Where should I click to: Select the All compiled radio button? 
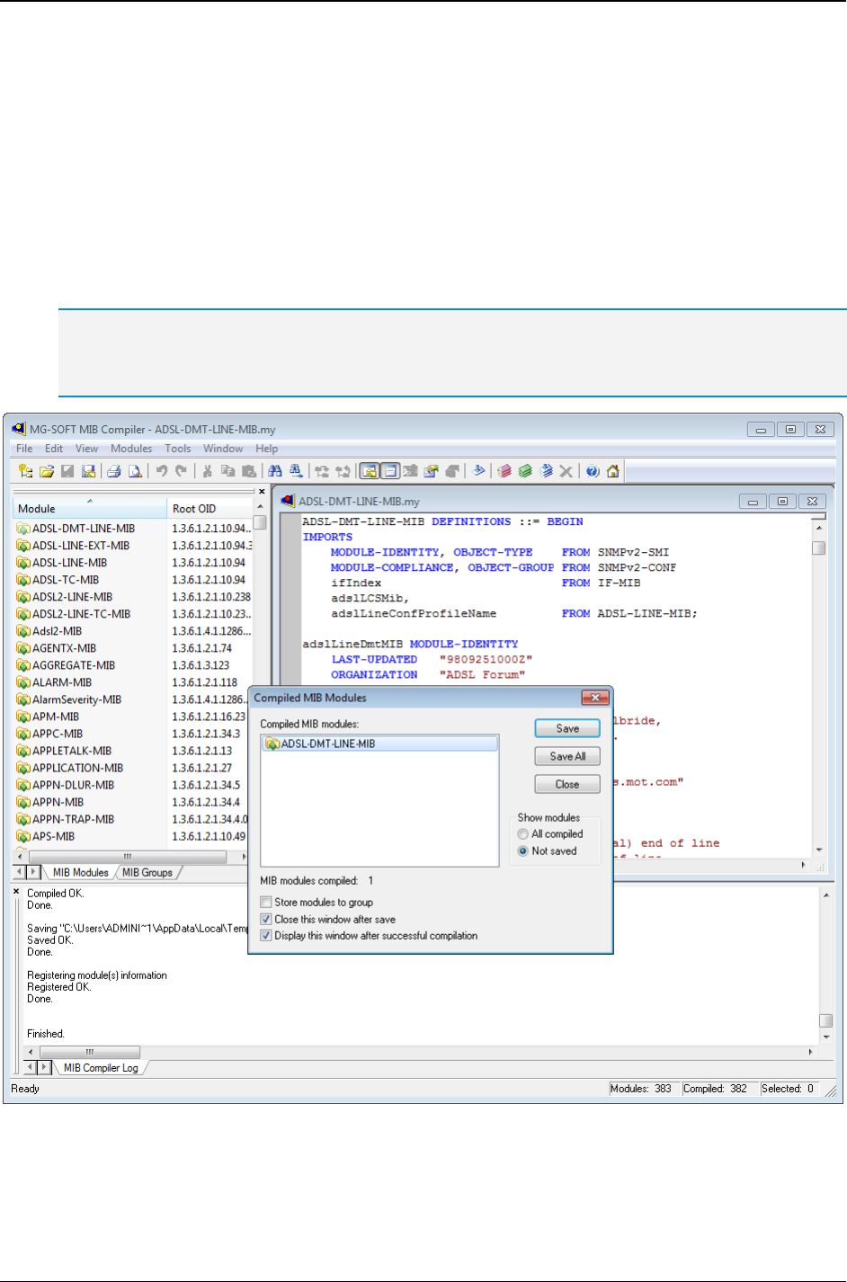pos(522,834)
